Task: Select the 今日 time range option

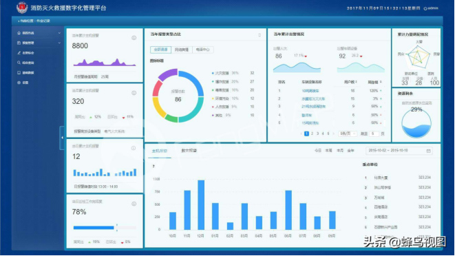Action: coord(318,151)
